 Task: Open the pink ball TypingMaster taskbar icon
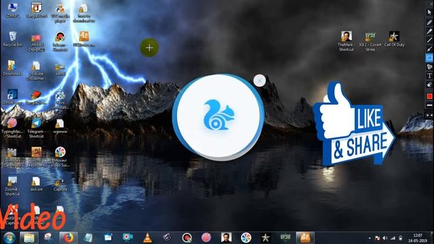tap(206, 238)
